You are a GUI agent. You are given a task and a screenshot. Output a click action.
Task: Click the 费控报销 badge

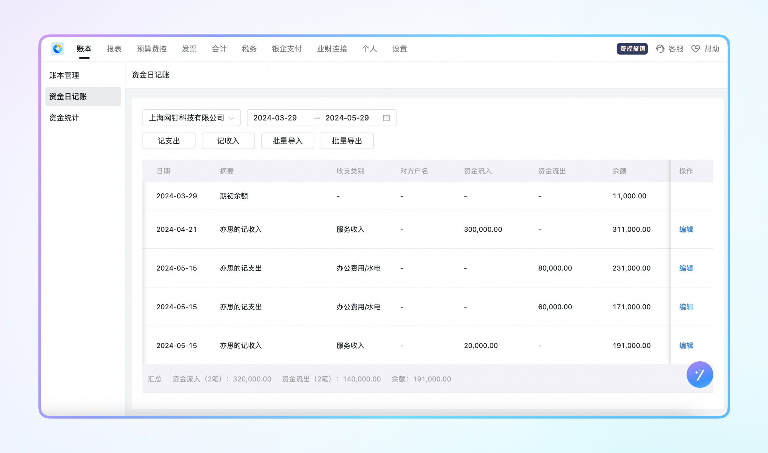(632, 49)
